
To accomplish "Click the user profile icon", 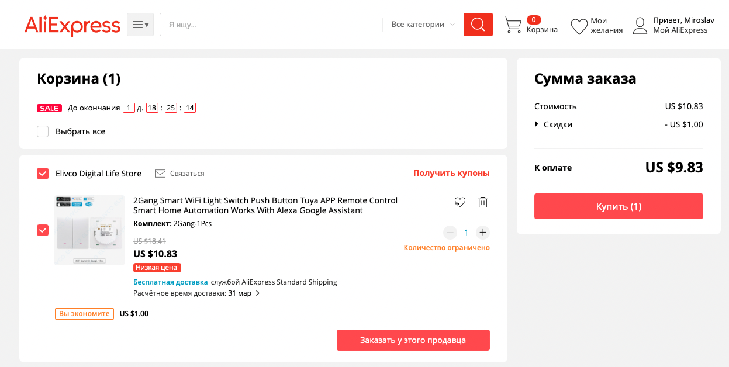I will pyautogui.click(x=641, y=25).
